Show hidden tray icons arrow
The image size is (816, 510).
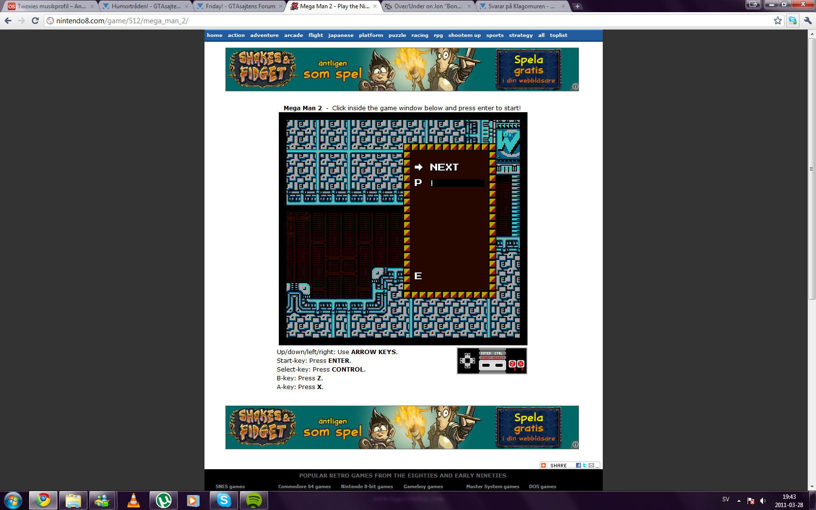(739, 501)
